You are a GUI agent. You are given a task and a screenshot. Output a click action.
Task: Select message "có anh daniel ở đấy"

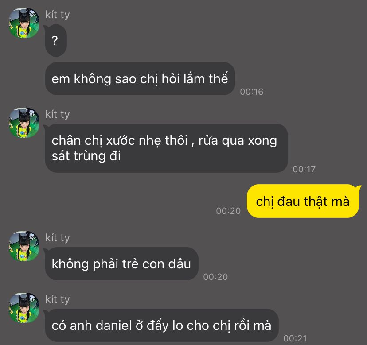coord(162,326)
